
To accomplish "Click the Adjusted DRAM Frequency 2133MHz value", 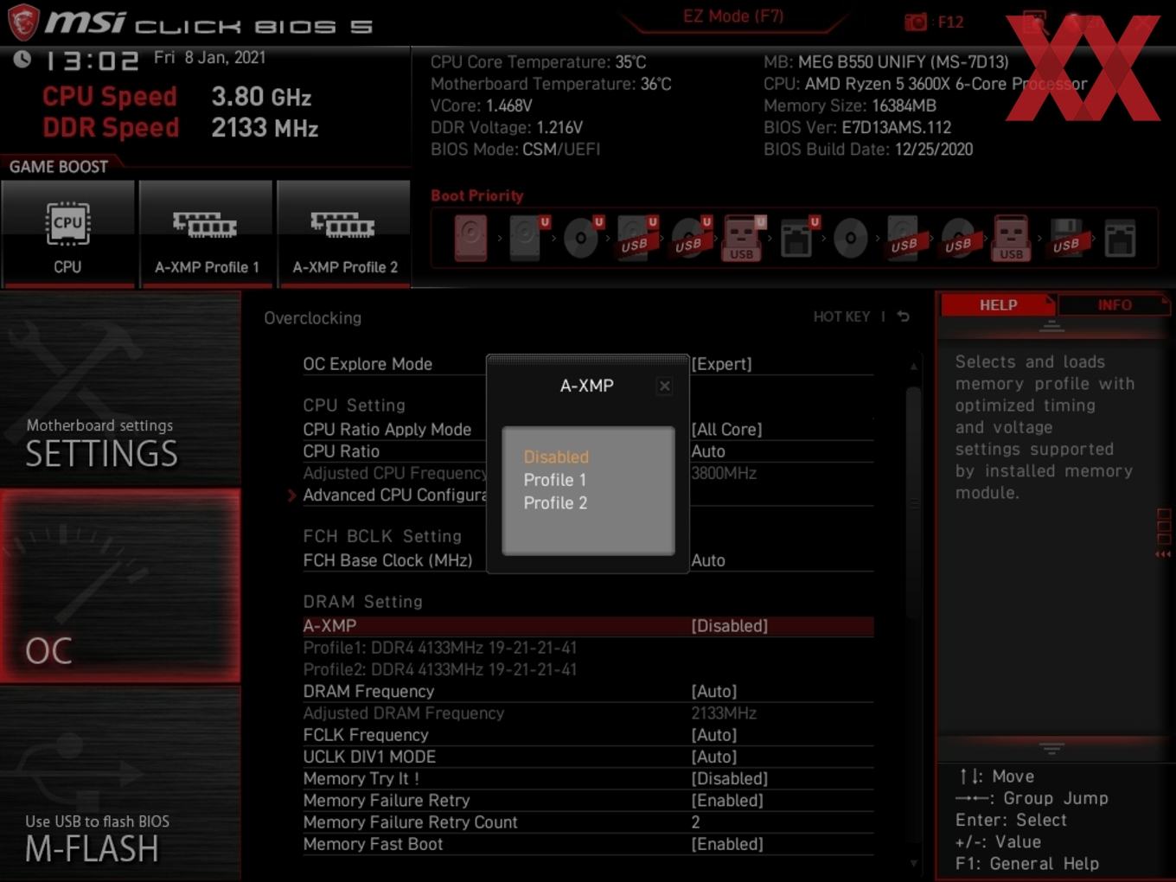I will [724, 713].
